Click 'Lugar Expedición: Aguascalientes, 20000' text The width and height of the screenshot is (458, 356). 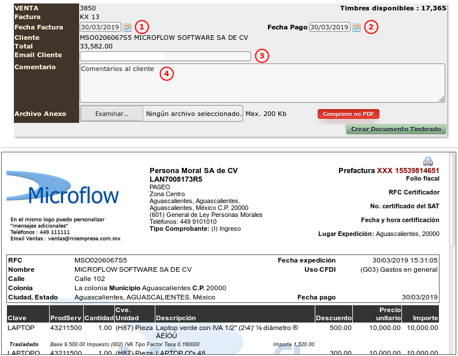tap(379, 234)
